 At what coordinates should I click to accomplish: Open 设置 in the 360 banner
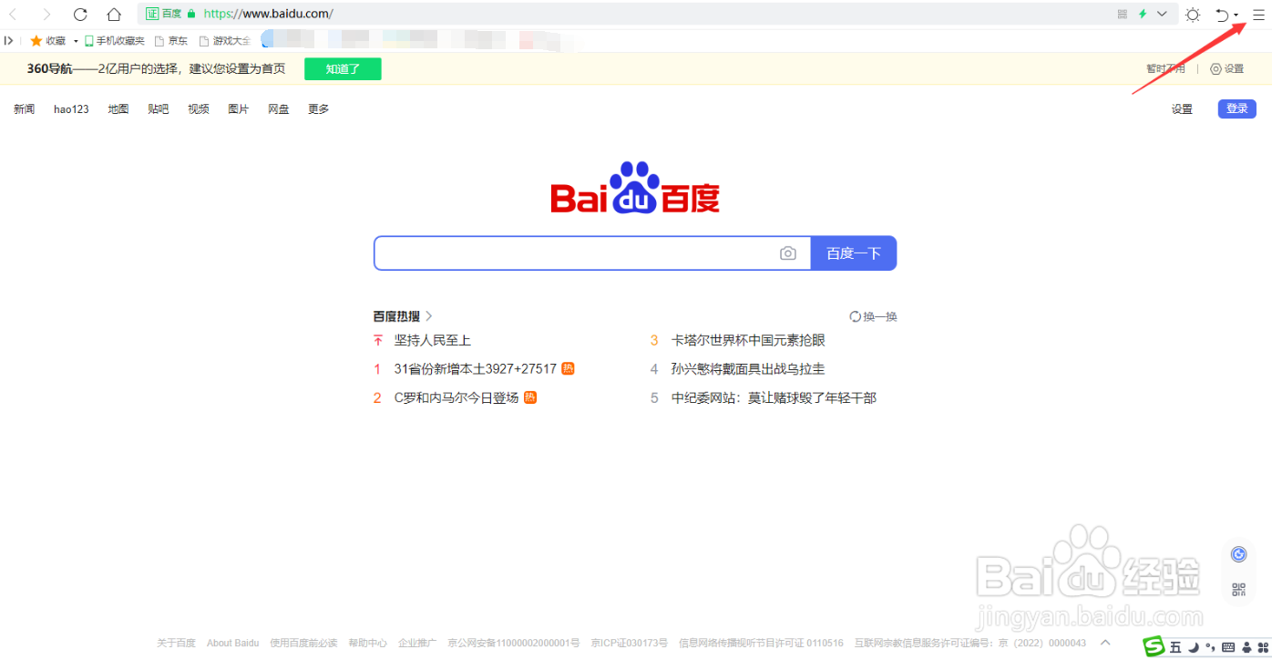coord(1226,68)
